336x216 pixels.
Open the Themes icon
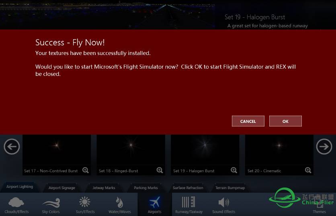(x=320, y=204)
